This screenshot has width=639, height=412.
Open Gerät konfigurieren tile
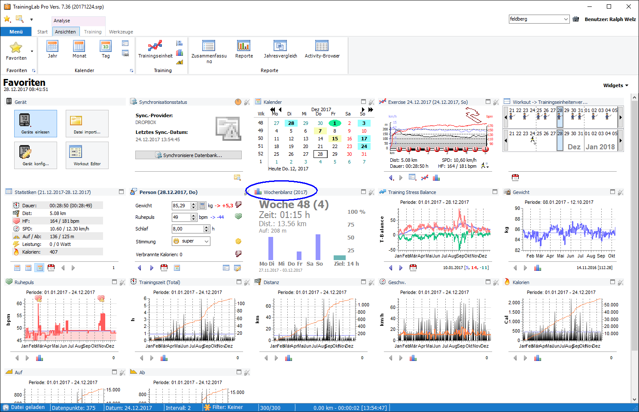36,155
